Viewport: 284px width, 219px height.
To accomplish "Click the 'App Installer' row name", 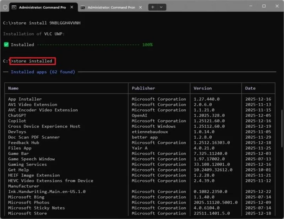I will [25, 99].
